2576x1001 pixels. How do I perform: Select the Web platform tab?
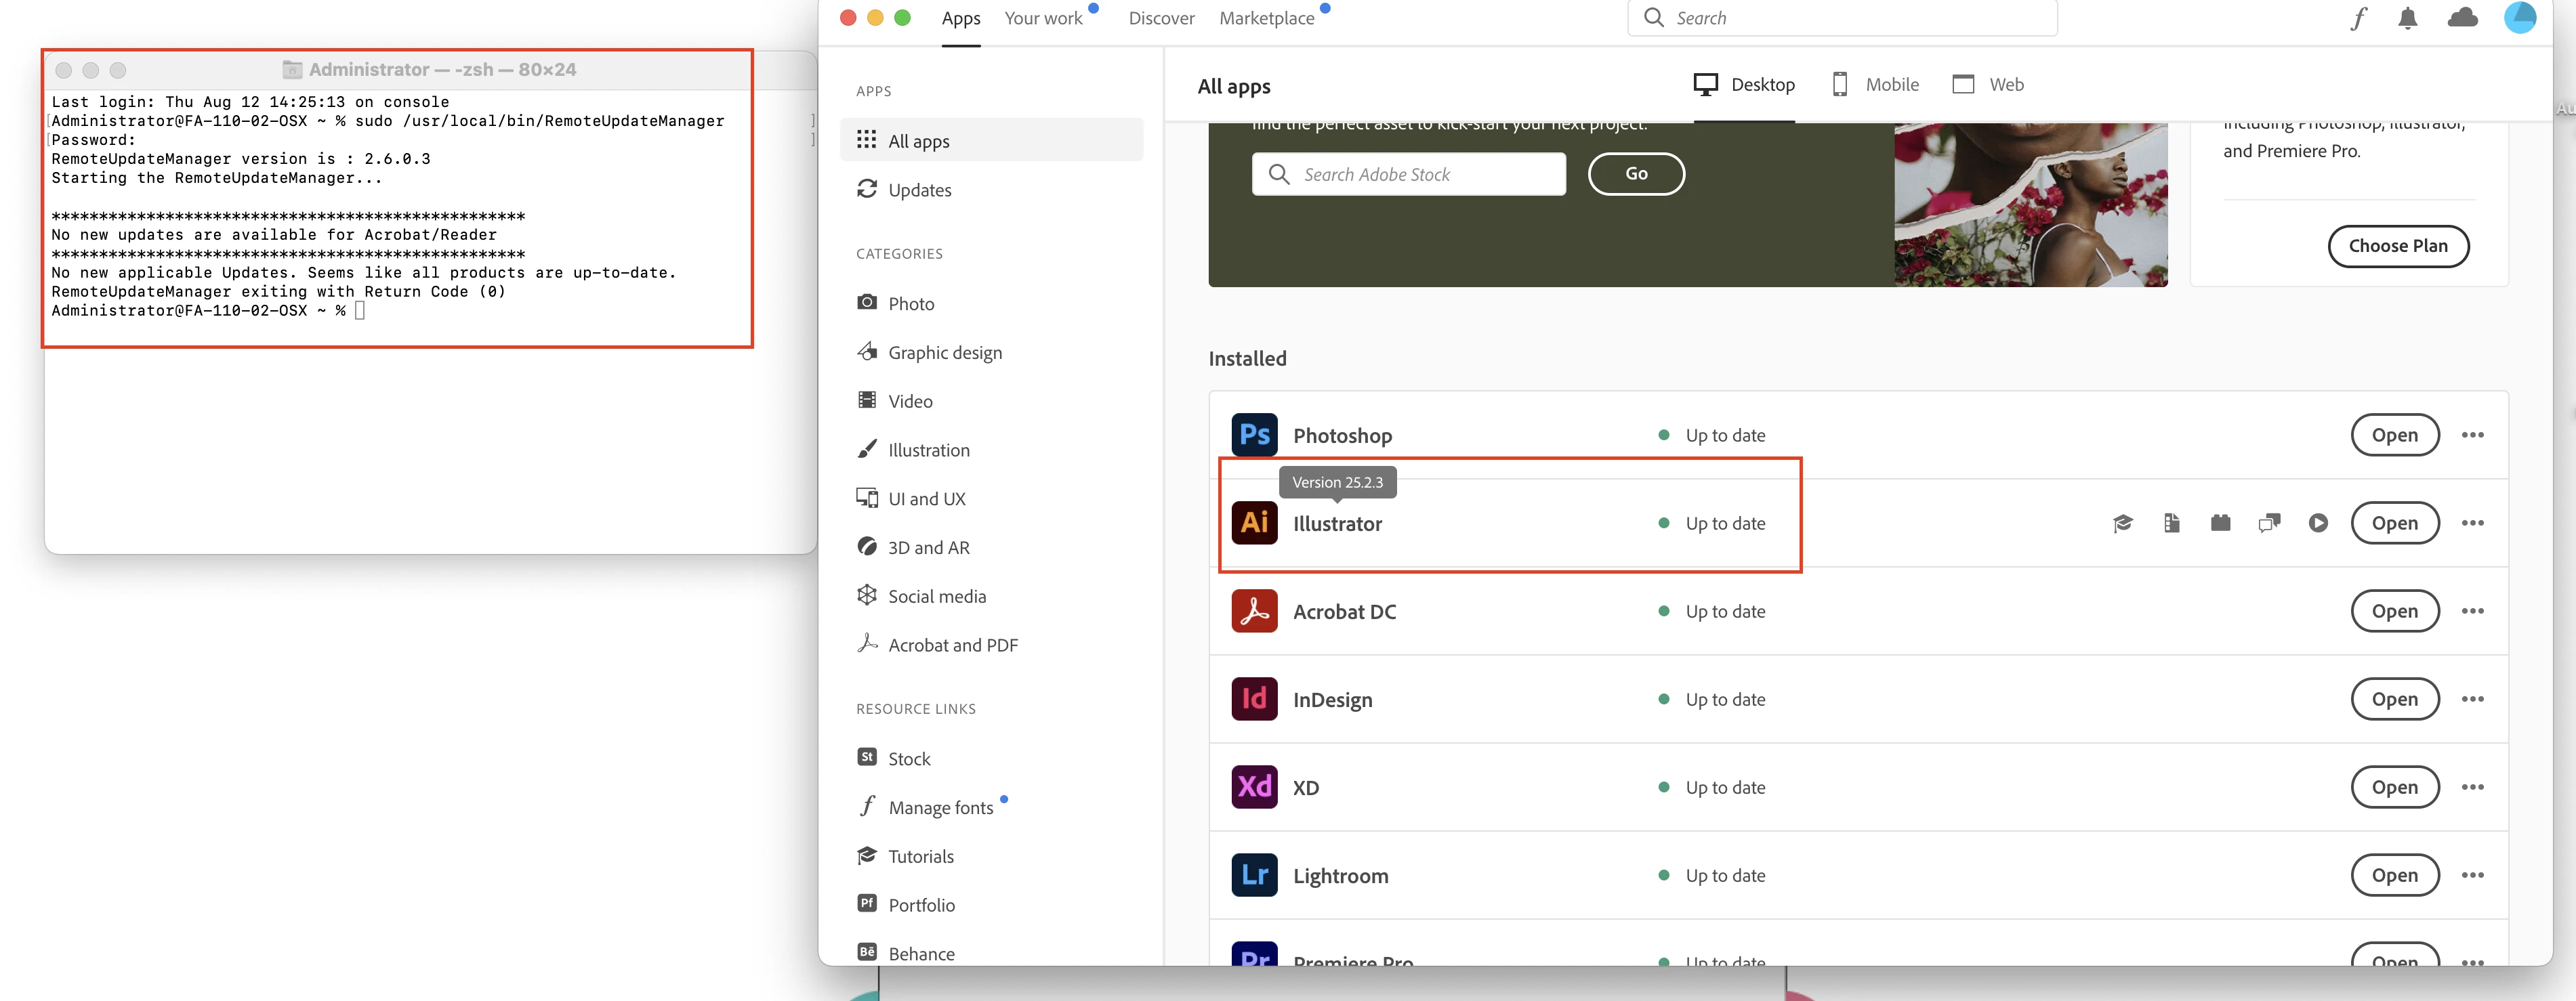coord(1988,85)
